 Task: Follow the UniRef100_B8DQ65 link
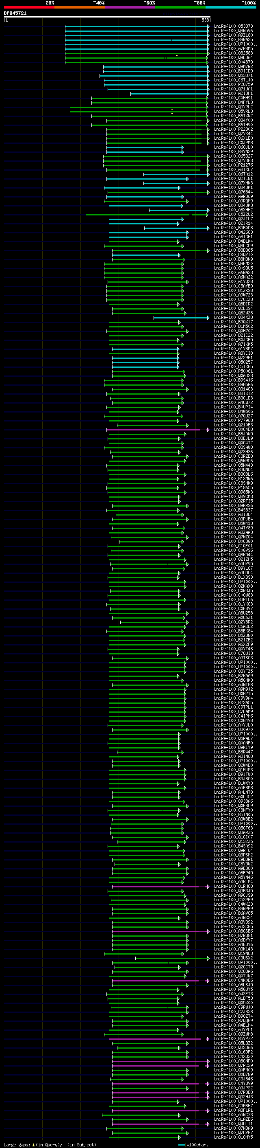(x=233, y=250)
